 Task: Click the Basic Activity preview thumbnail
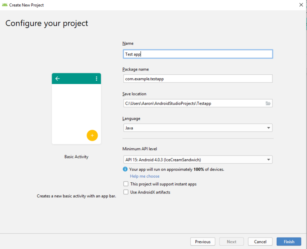(x=76, y=108)
